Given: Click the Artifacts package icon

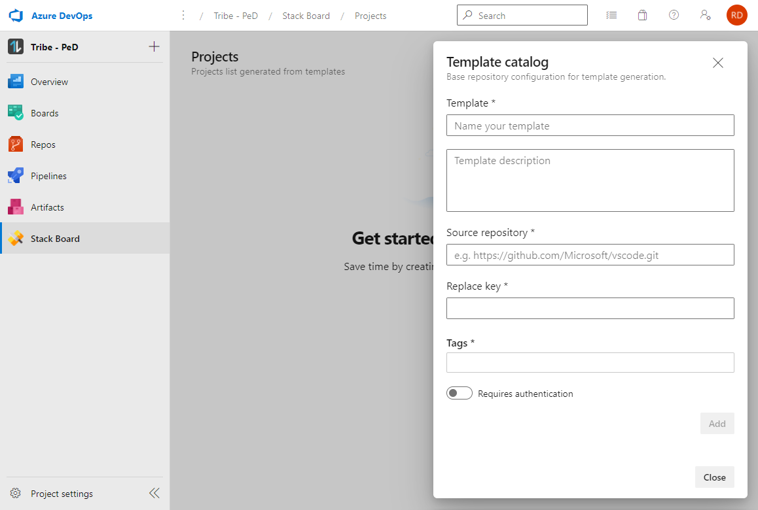Looking at the screenshot, I should pos(16,207).
